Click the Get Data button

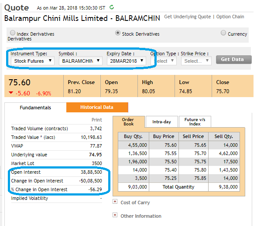coord(233,59)
